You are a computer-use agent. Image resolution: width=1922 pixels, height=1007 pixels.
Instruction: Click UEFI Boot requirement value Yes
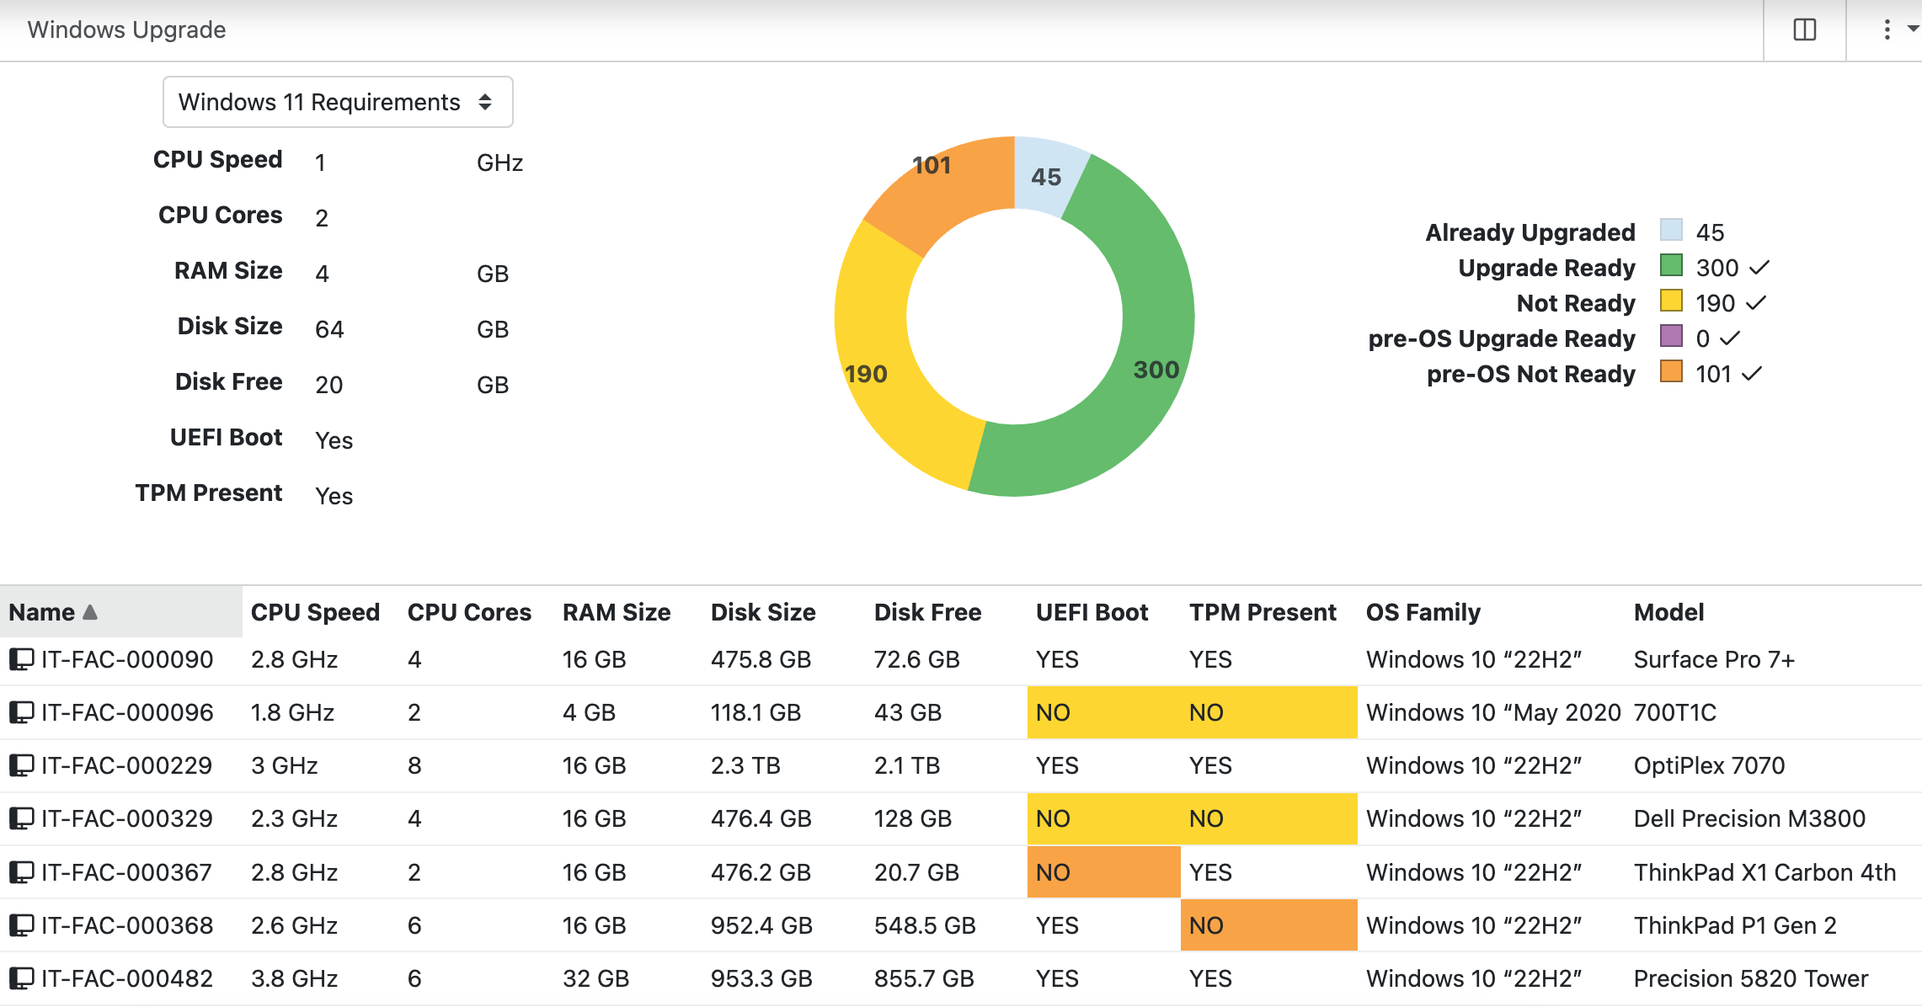coord(334,440)
